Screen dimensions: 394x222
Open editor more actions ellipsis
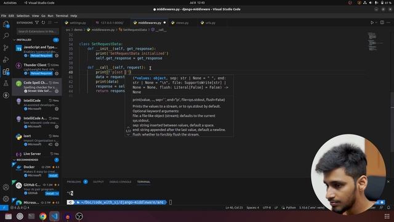[388, 23]
